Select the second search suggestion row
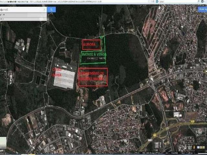The height and width of the screenshot is (155, 207). click(23, 19)
